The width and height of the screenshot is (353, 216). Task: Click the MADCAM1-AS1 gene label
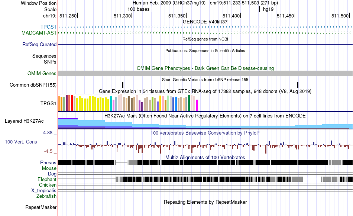(x=39, y=33)
